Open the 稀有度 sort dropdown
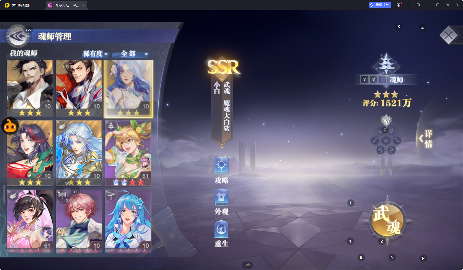Screen dimensions: 463x270 (x=95, y=54)
